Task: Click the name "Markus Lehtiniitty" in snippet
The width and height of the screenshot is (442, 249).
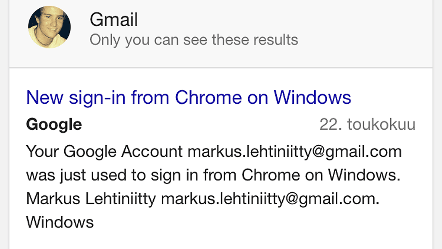Action: pos(91,199)
